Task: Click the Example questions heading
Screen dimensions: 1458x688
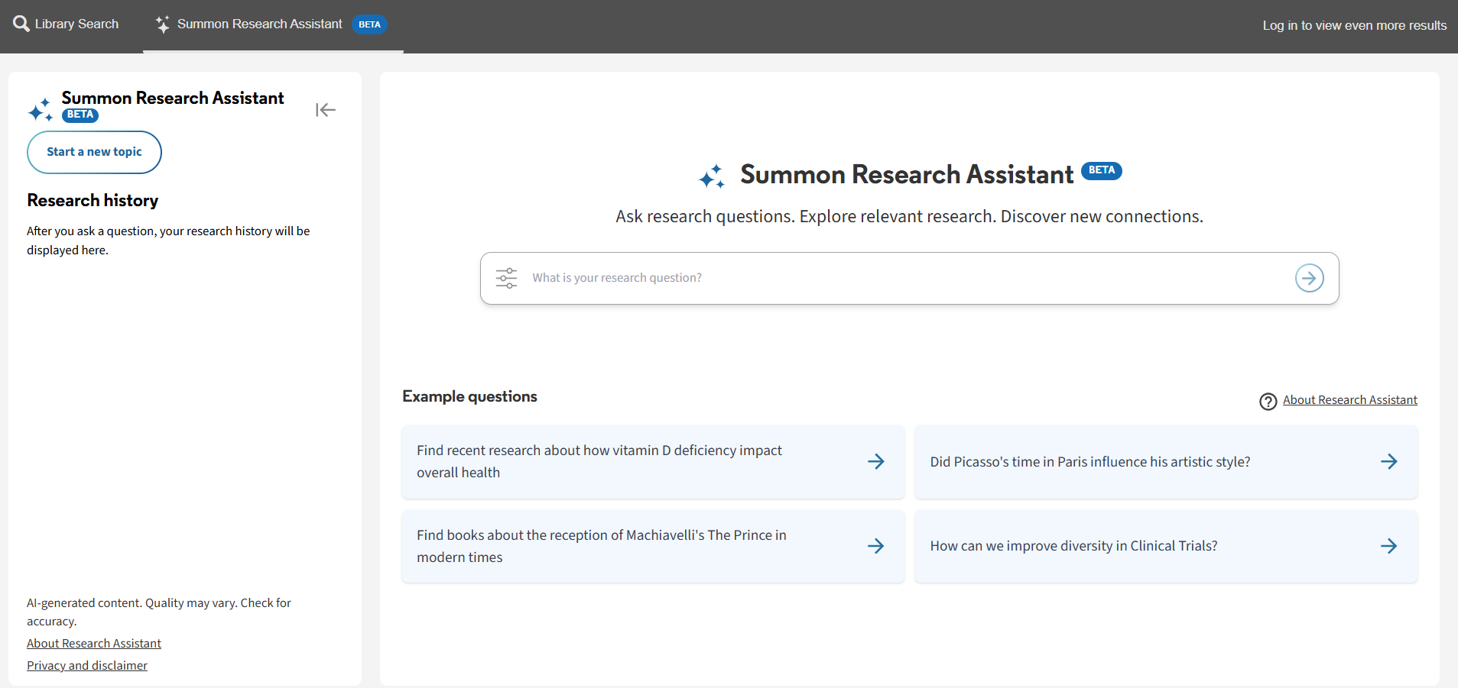Action: 469,396
